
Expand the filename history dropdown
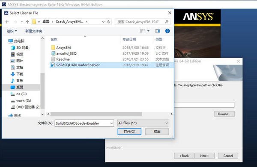click(x=112, y=123)
